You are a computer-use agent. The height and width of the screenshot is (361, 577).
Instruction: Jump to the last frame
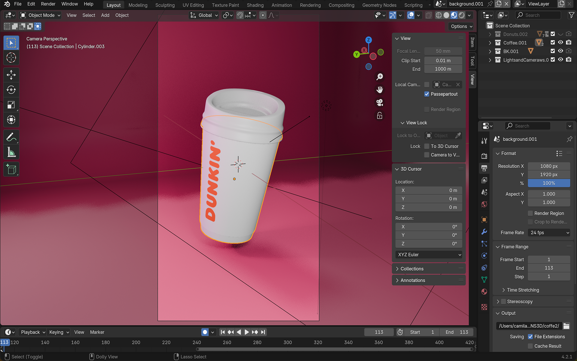pyautogui.click(x=263, y=332)
